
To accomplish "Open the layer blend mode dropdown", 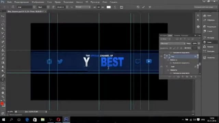I will pos(173,43).
